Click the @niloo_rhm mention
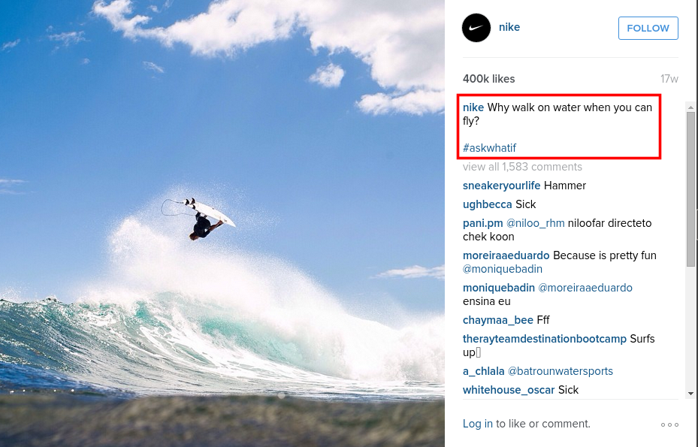698x447 pixels. (x=536, y=223)
